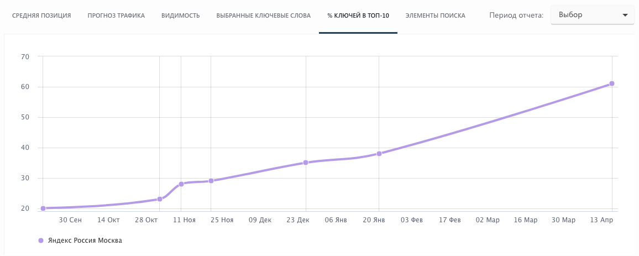Click the Период отчета label

(x=517, y=15)
